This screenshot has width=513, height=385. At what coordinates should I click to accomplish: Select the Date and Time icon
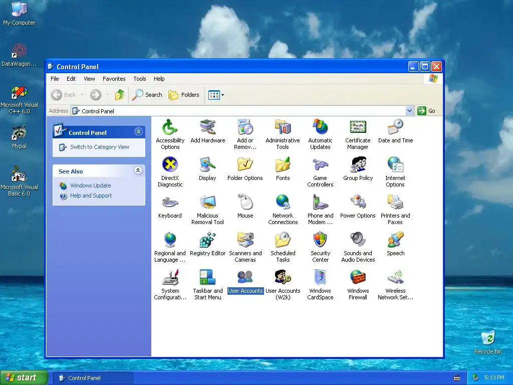coord(395,127)
